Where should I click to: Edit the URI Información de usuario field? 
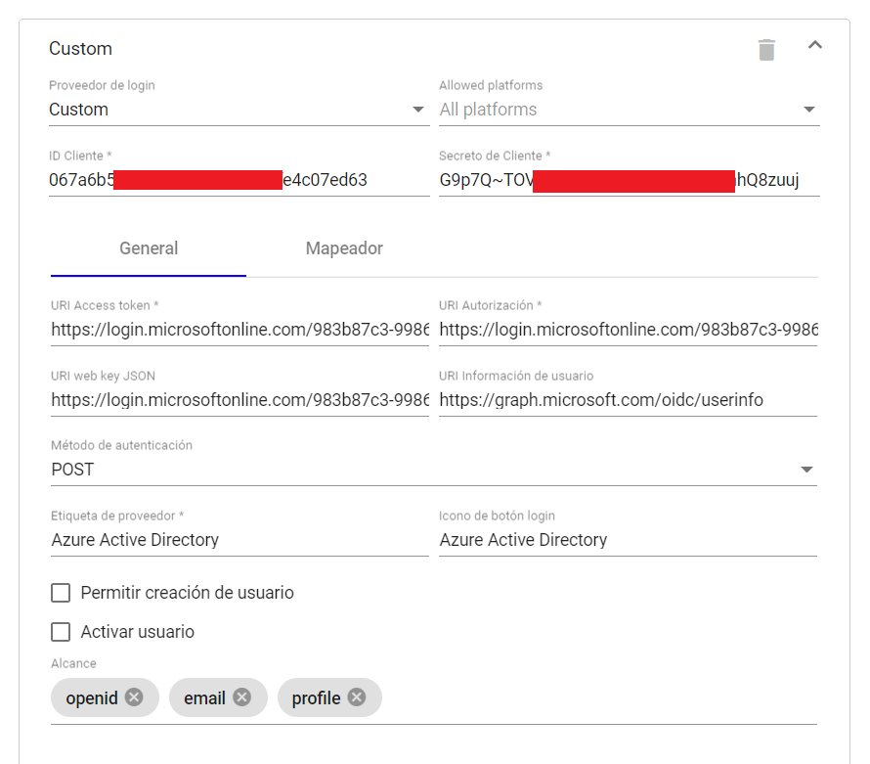click(x=629, y=400)
